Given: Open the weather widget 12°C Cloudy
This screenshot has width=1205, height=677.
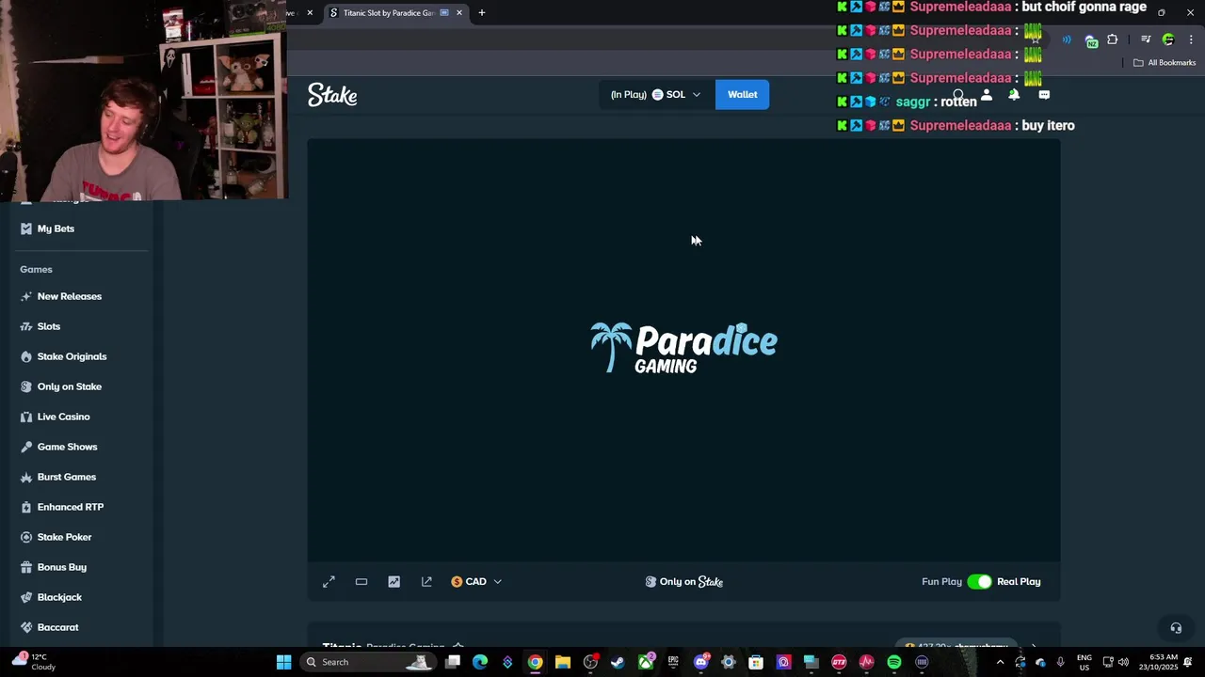Looking at the screenshot, I should (33, 662).
